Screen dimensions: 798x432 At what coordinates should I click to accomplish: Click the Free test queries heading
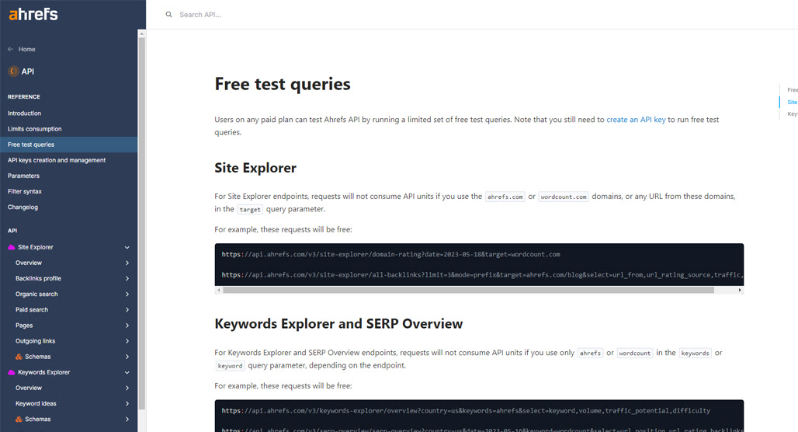[283, 84]
